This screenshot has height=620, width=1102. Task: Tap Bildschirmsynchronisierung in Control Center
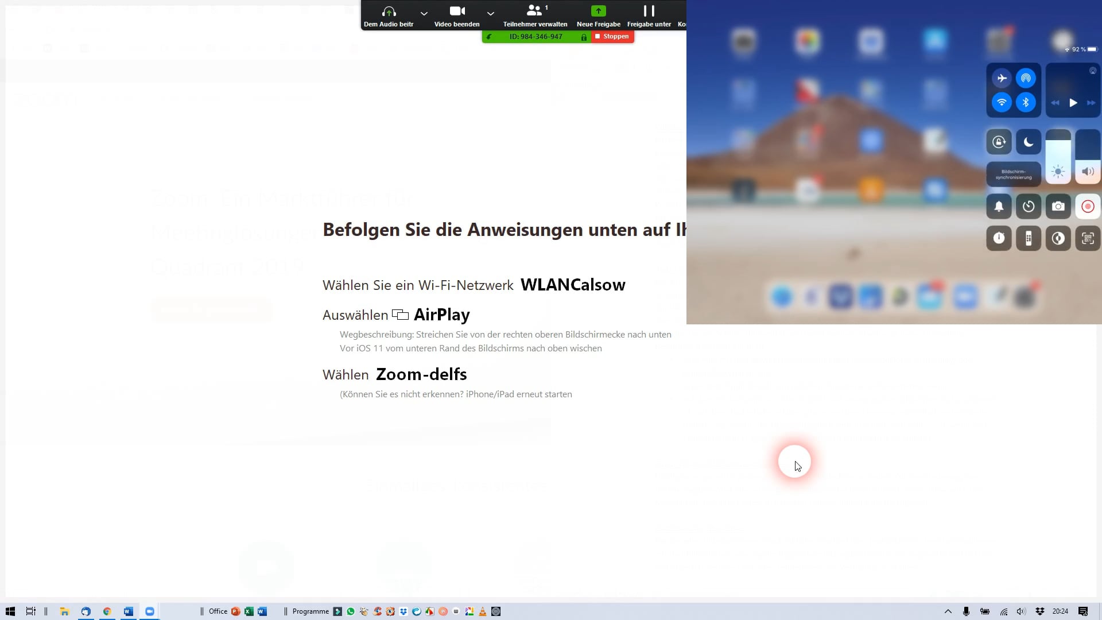pyautogui.click(x=1014, y=174)
